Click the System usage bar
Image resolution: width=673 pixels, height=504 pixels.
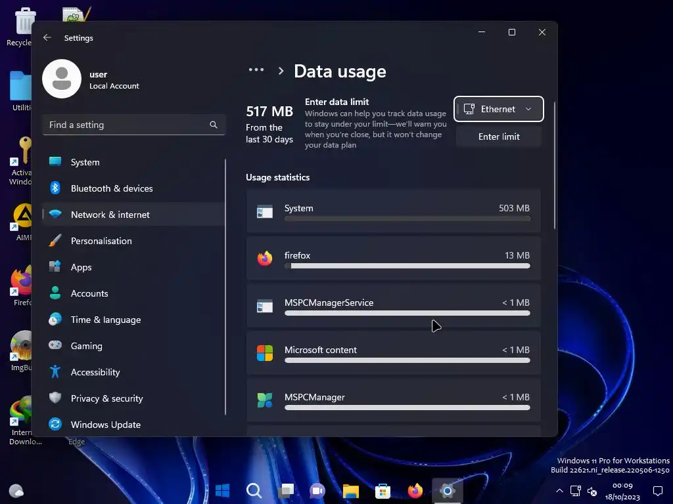407,219
